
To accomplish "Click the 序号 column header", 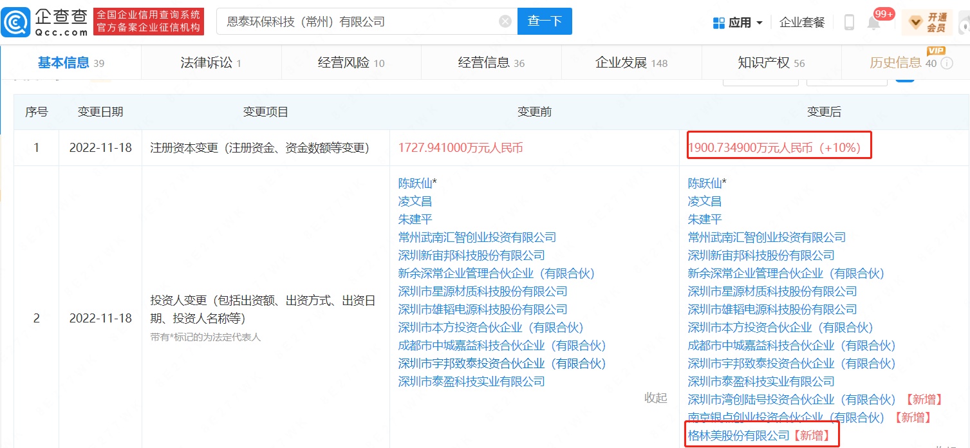I will [36, 112].
